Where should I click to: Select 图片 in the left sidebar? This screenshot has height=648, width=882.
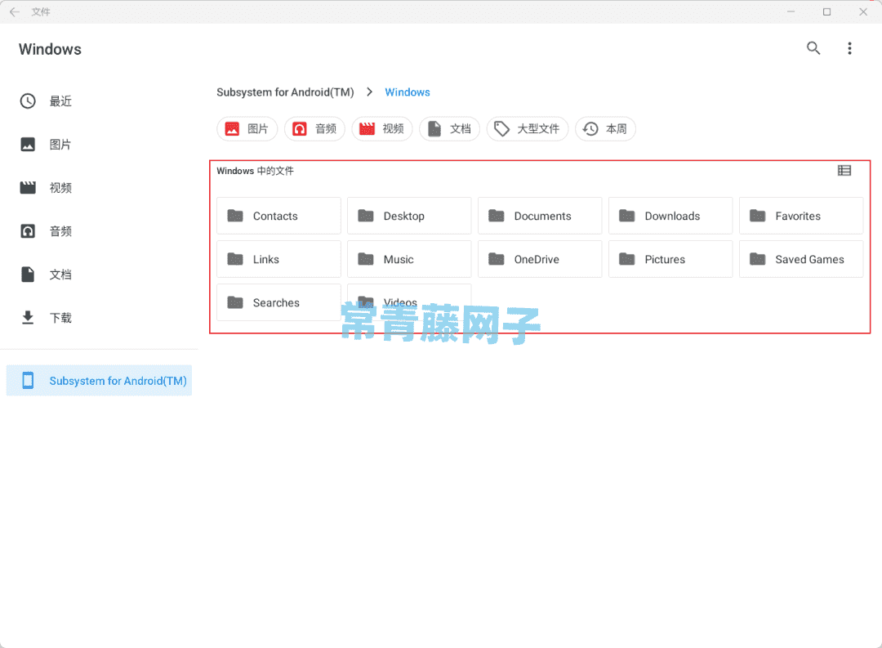pyautogui.click(x=99, y=145)
